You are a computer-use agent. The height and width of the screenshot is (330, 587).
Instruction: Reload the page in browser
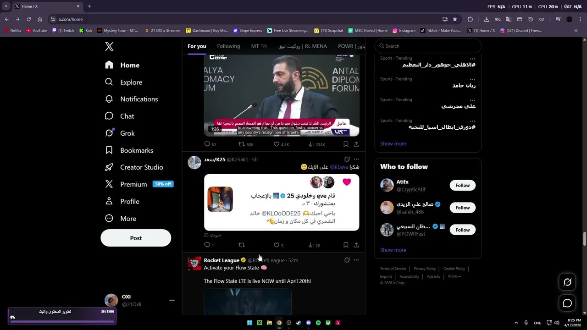28,19
